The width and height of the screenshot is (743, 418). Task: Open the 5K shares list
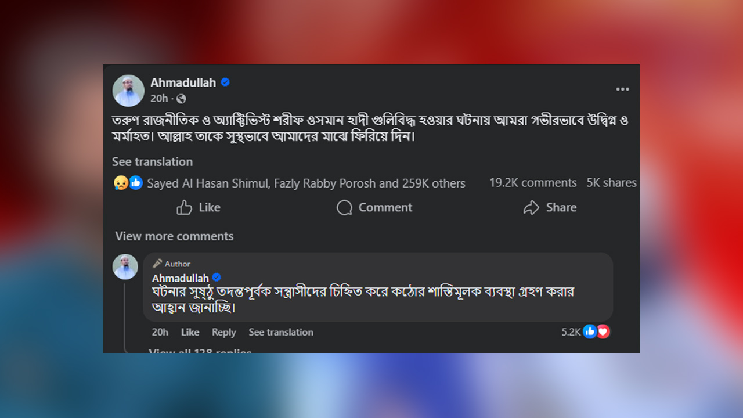click(611, 183)
